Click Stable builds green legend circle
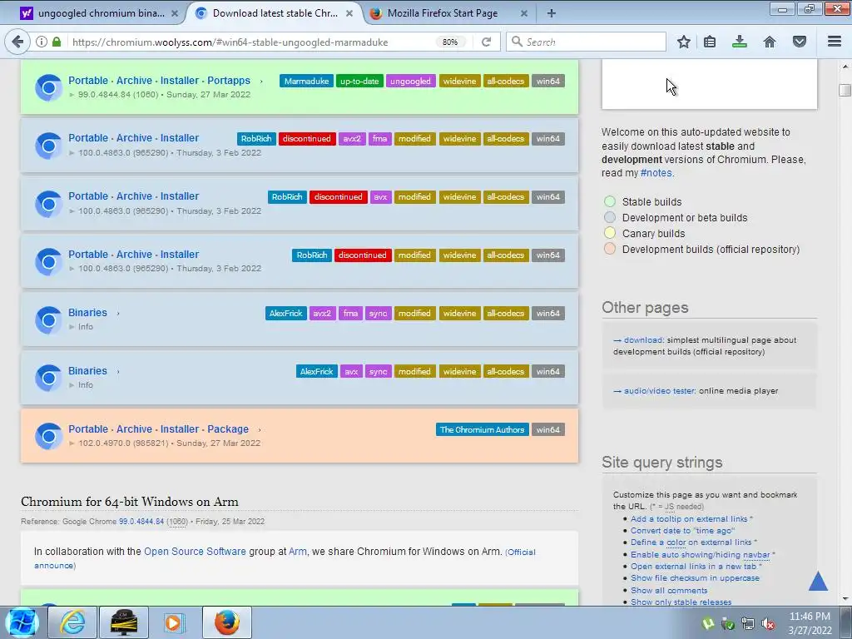The width and height of the screenshot is (852, 639). click(x=610, y=201)
